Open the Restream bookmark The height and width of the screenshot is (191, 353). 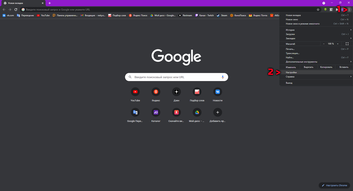tap(185, 16)
